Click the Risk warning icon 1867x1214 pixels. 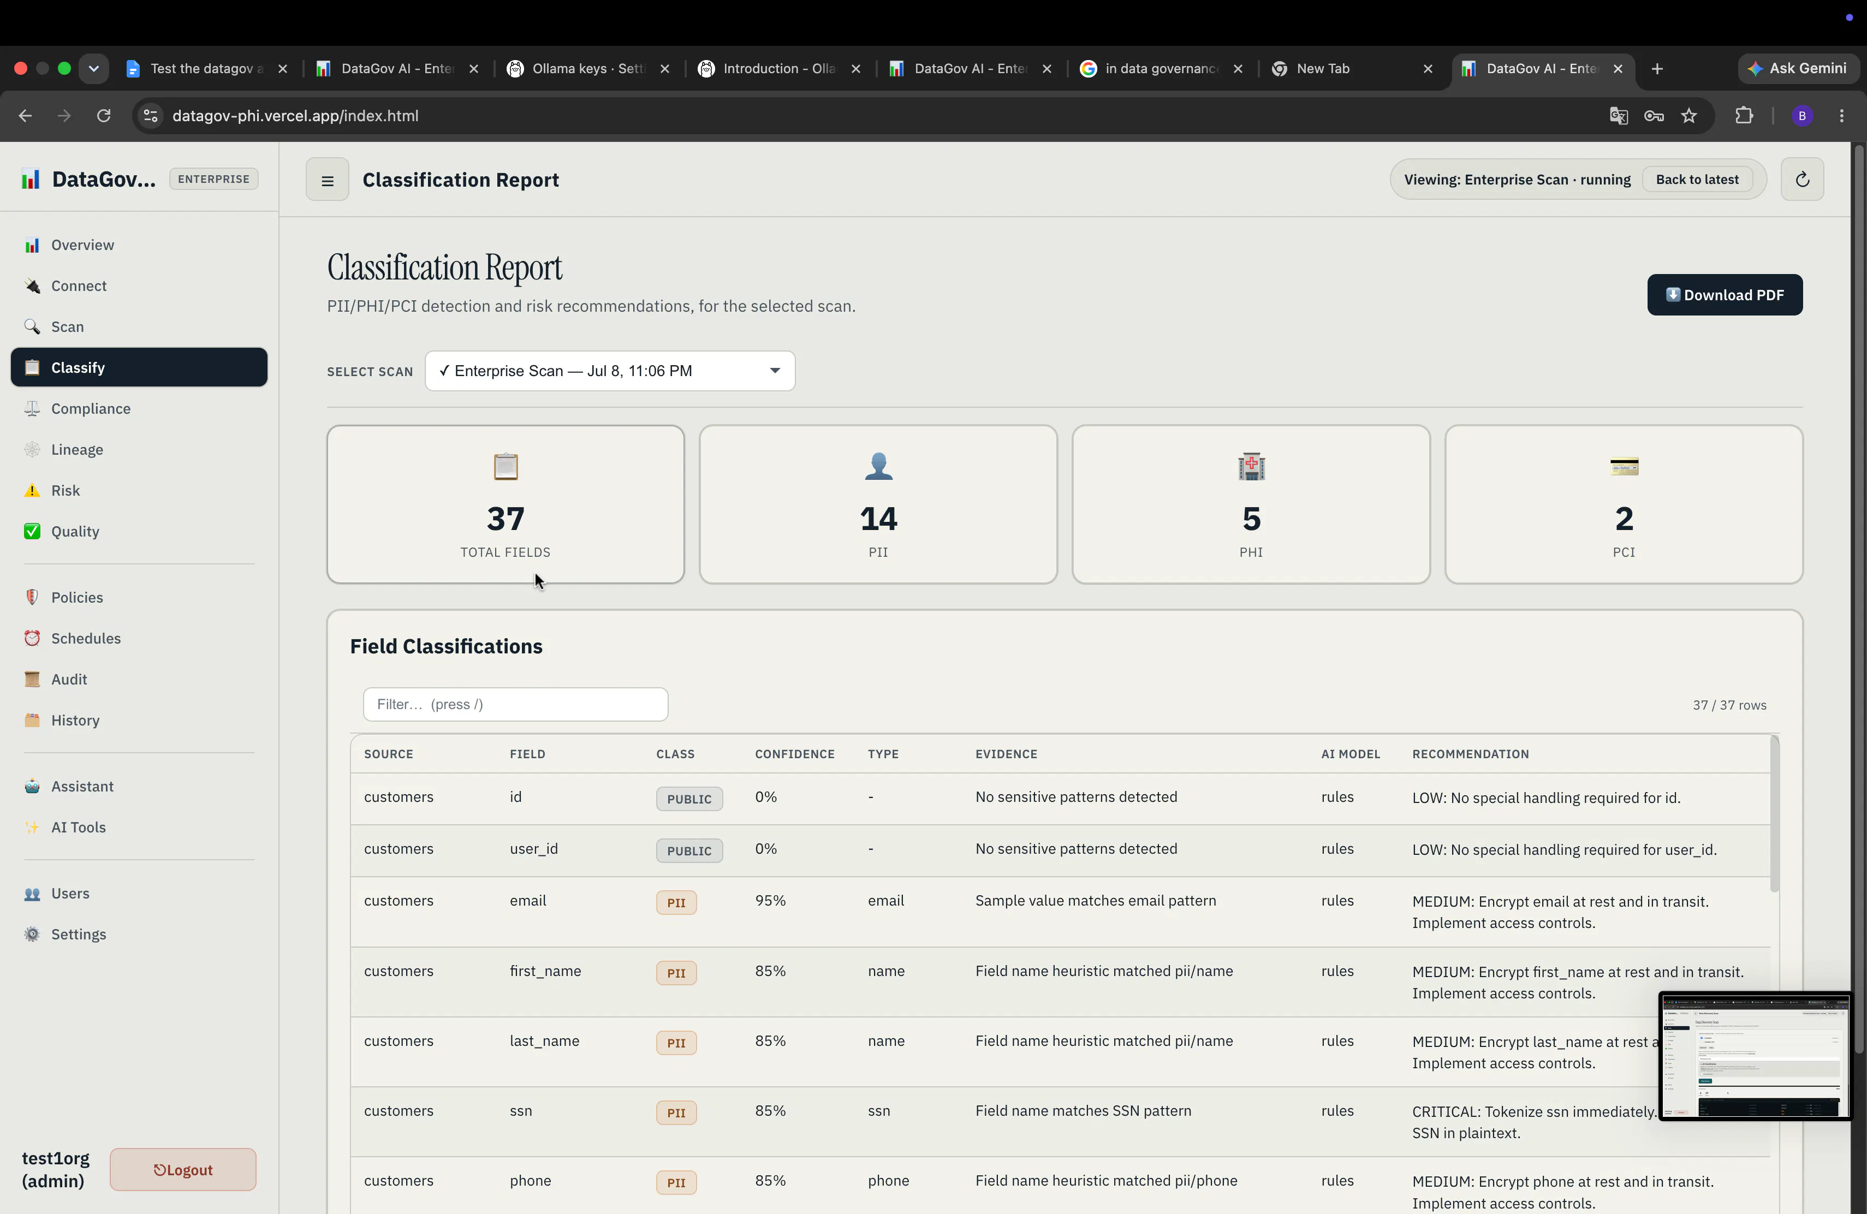32,490
